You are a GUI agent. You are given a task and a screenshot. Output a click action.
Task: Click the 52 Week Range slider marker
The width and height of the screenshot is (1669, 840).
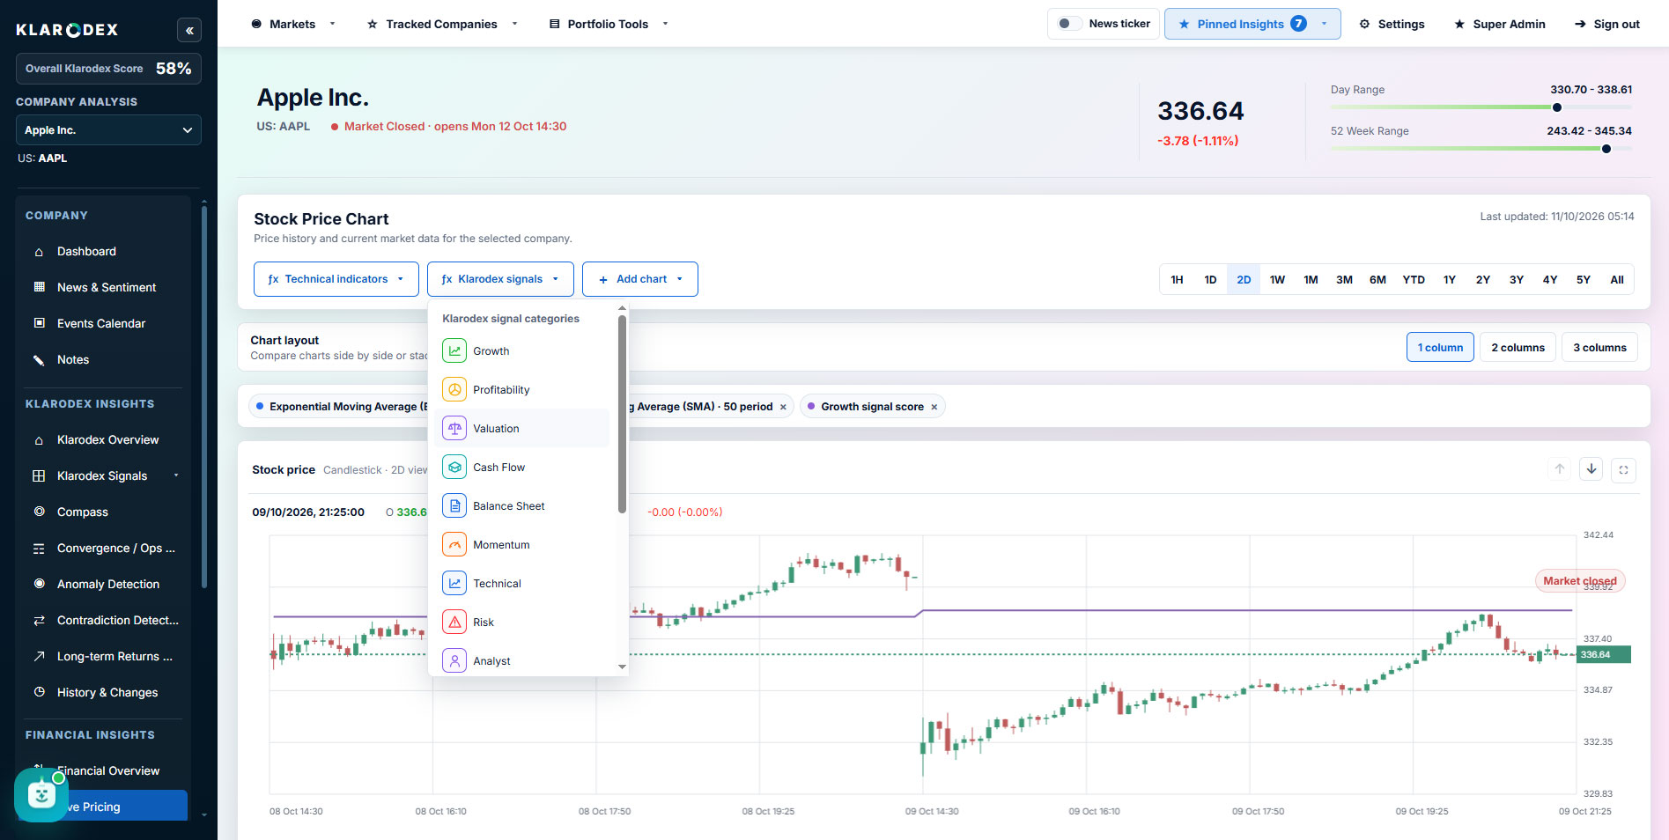click(x=1606, y=149)
